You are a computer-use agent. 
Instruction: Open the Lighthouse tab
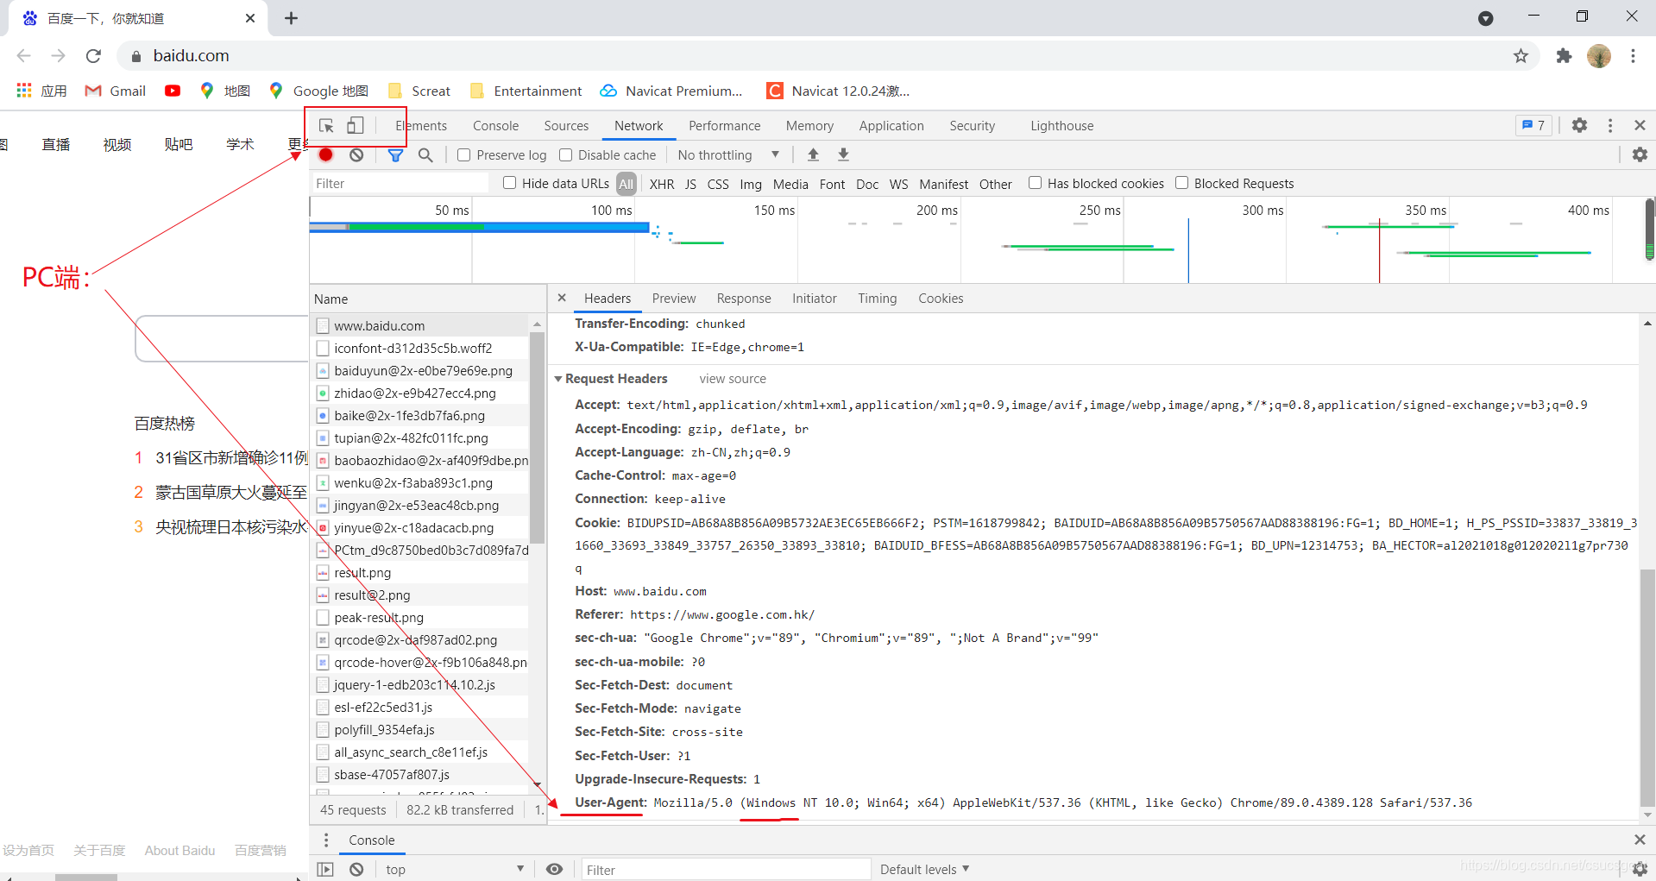click(1062, 126)
